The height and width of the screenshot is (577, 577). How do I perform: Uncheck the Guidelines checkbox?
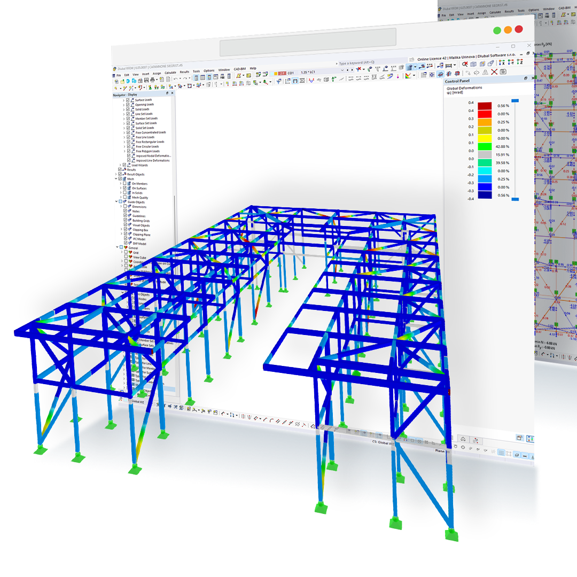[x=125, y=216]
